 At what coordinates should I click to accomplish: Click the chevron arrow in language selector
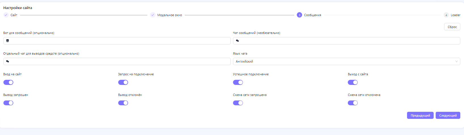pyautogui.click(x=456, y=61)
